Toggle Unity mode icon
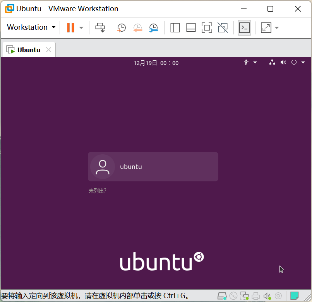 (223, 27)
